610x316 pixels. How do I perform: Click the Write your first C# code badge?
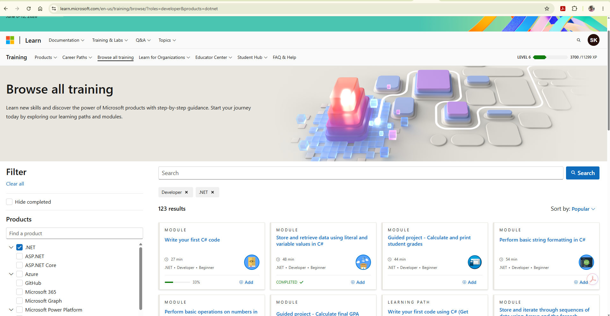click(x=252, y=262)
